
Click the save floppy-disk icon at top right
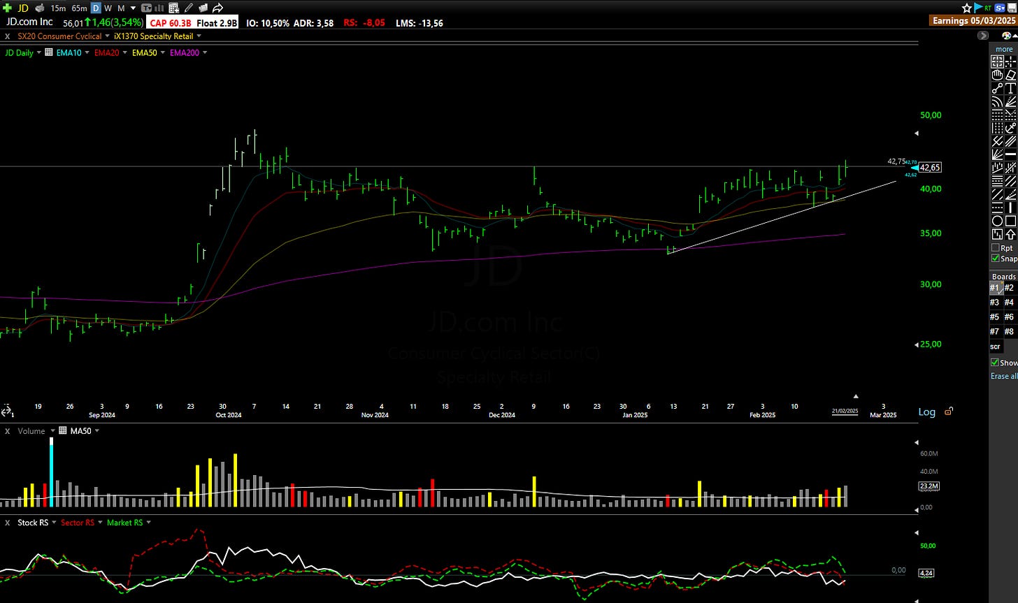1012,8
